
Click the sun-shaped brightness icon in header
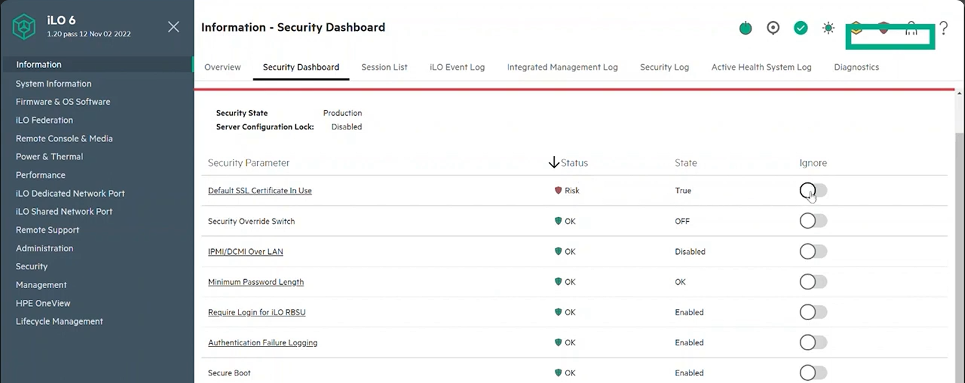(x=828, y=28)
